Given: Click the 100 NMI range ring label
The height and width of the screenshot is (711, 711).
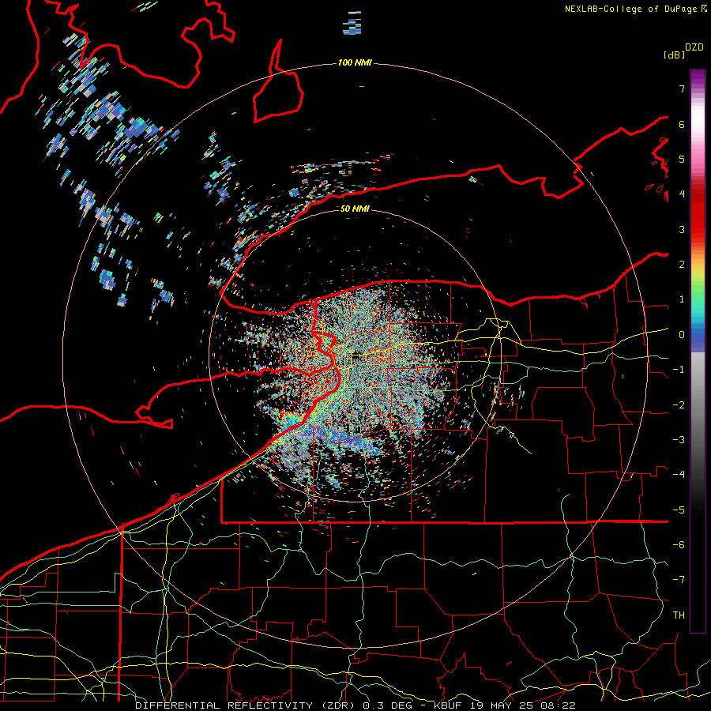Looking at the screenshot, I should click(355, 62).
